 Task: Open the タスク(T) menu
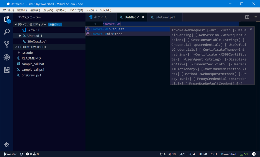(91, 10)
